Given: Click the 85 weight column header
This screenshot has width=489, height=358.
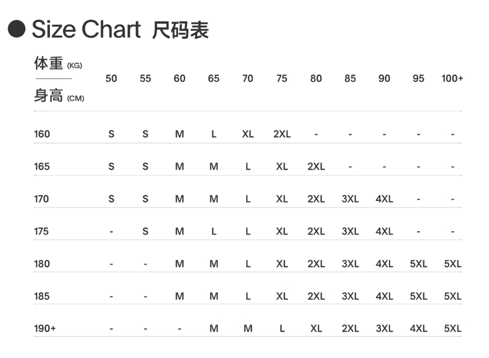Looking at the screenshot, I should [350, 79].
